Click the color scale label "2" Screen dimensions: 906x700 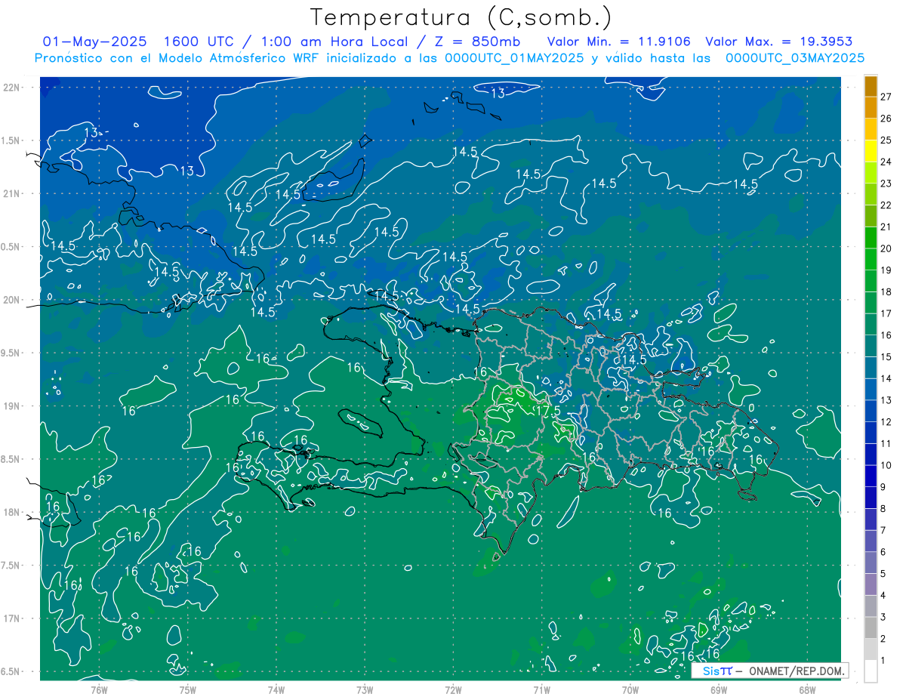pos(883,639)
